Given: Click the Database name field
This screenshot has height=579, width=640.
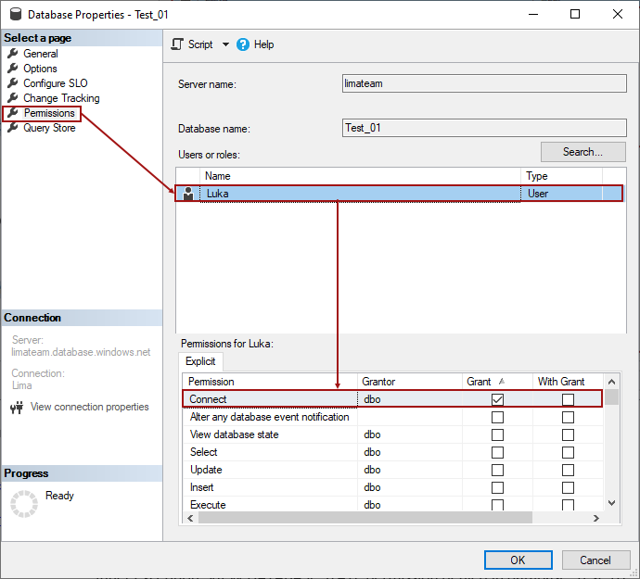Looking at the screenshot, I should pos(482,128).
